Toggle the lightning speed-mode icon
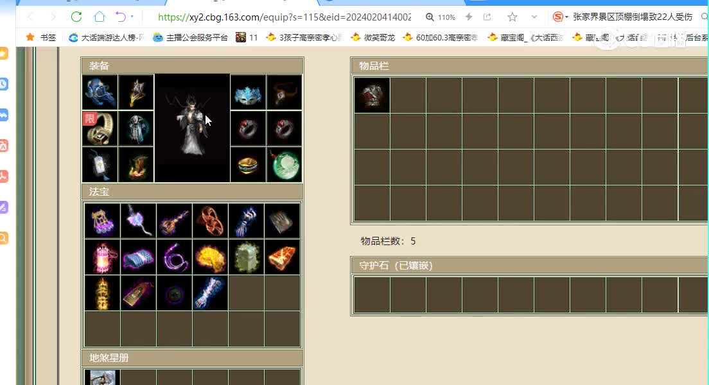This screenshot has width=709, height=385. click(469, 17)
